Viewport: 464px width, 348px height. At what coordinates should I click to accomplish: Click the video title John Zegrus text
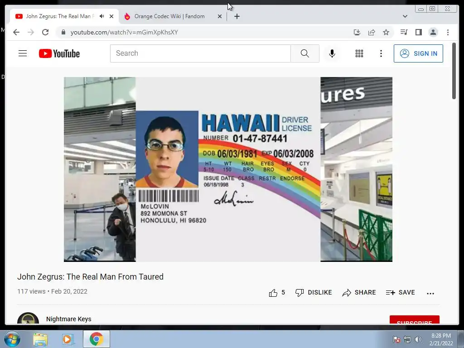90,277
